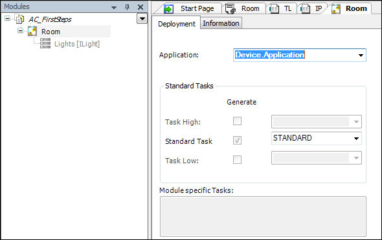Click the AC_FirstSteps project icon
Viewport: 382px width, 240px height.
pyautogui.click(x=19, y=19)
